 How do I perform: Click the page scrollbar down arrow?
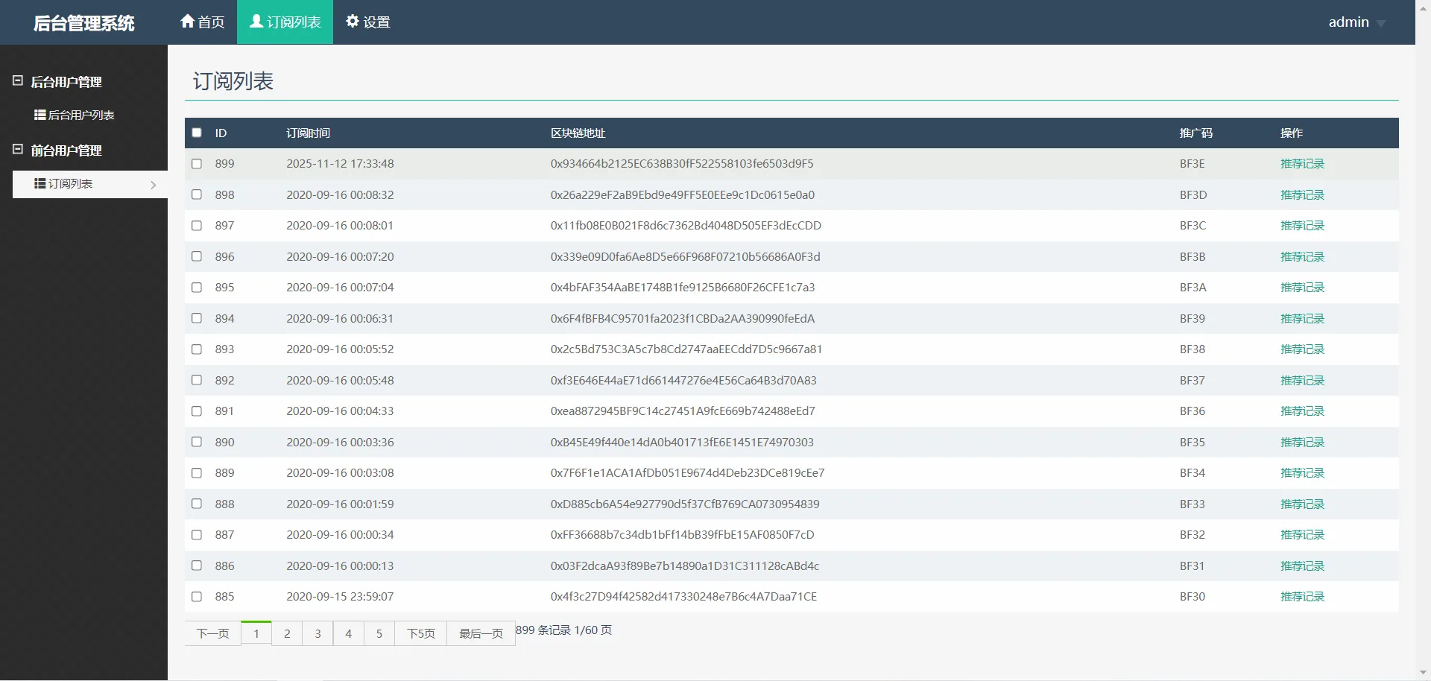tap(1423, 673)
